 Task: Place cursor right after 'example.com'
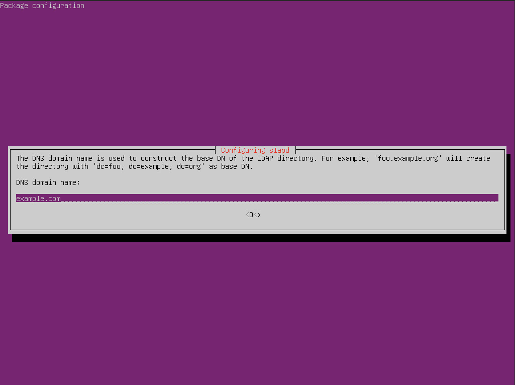[x=62, y=199]
